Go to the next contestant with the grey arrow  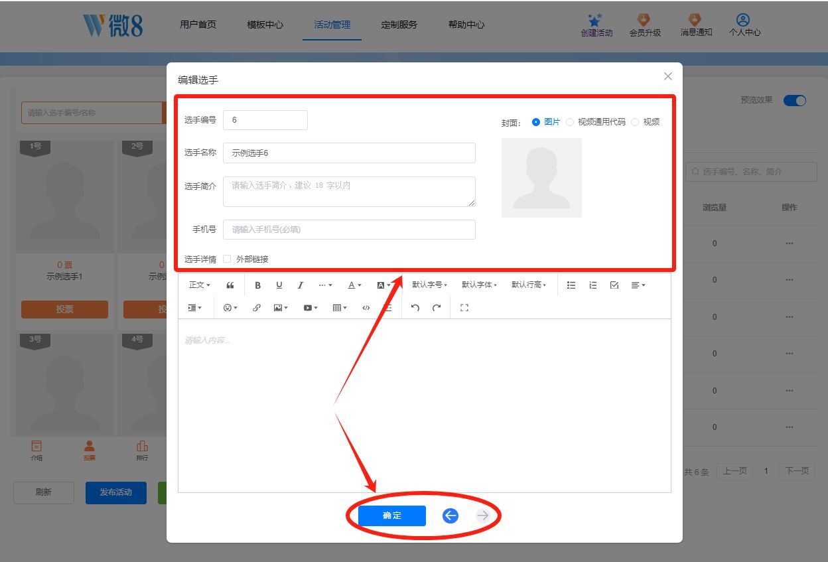click(482, 516)
